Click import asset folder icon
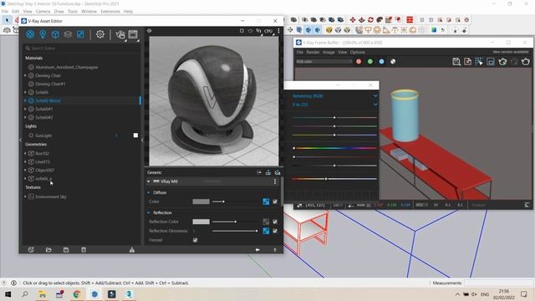Viewport: 535px width, 301px height. tap(48, 250)
